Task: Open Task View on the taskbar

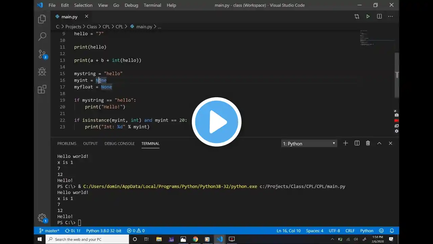Action: point(146,239)
